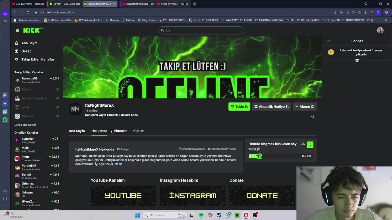This screenshot has height=220, width=392.
Task: Share the channel with share icon
Action: (312, 117)
